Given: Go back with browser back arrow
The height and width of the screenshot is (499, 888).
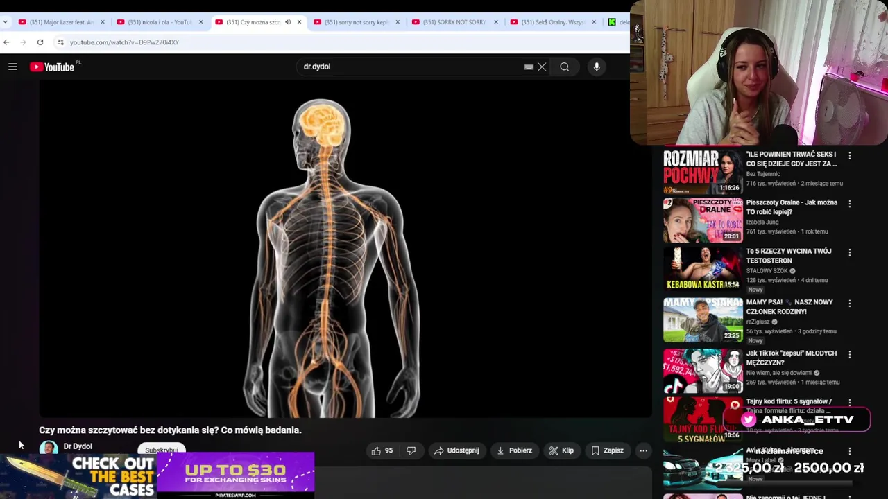Looking at the screenshot, I should tap(6, 42).
